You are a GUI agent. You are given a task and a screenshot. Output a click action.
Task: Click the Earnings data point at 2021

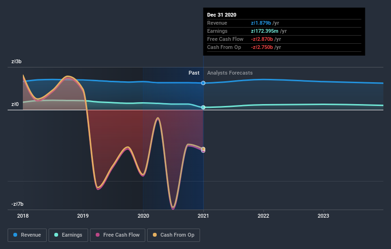(203, 107)
